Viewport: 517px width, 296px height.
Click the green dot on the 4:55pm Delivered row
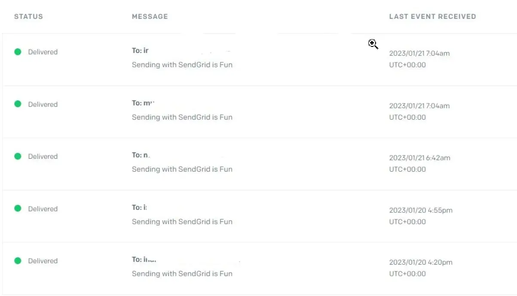click(x=18, y=209)
